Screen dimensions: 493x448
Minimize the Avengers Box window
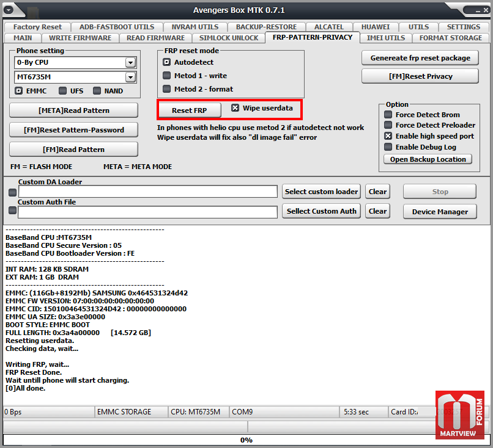tap(478, 10)
